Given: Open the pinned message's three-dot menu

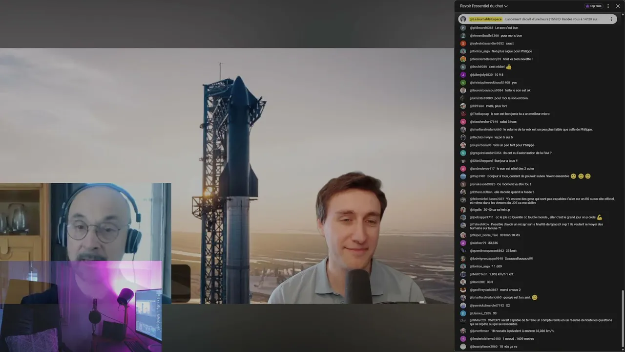Looking at the screenshot, I should [x=611, y=19].
